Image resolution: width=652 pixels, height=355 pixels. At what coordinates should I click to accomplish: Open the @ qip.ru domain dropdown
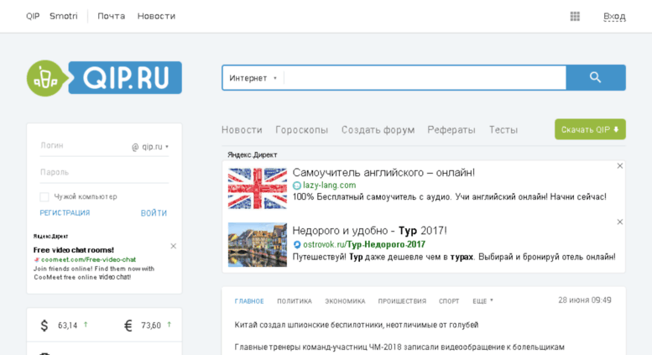pos(150,147)
